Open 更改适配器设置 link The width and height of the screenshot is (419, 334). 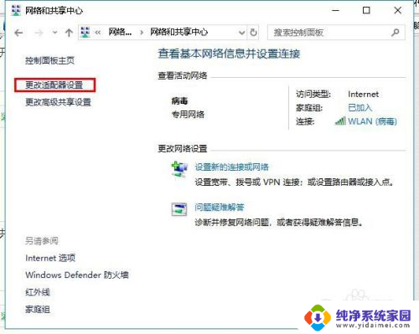(x=54, y=85)
